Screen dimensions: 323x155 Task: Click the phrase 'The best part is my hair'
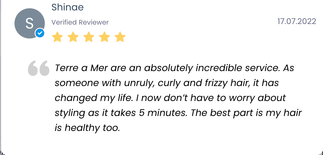pyautogui.click(x=246, y=113)
